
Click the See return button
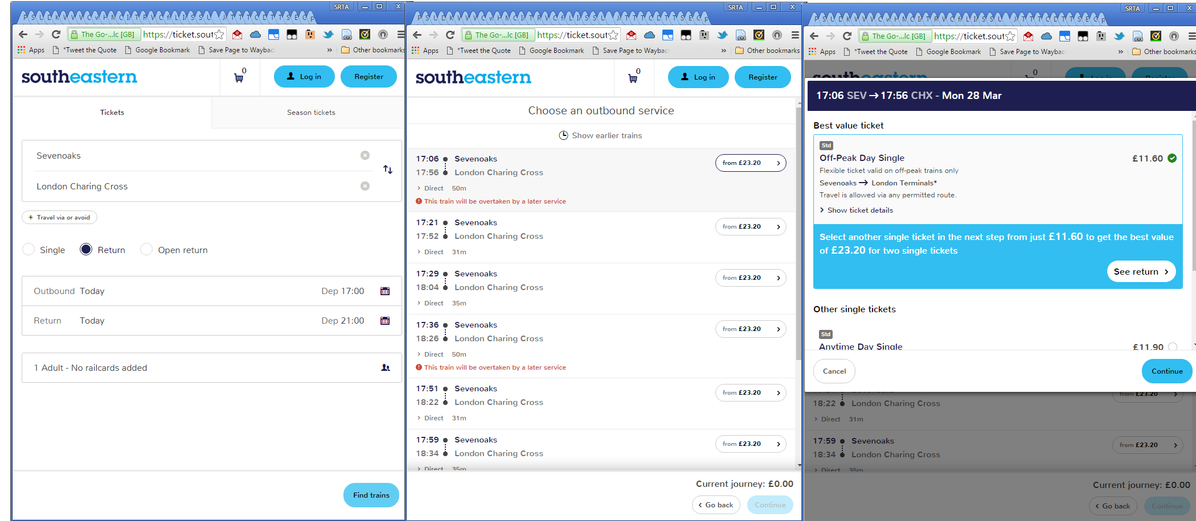click(1140, 272)
